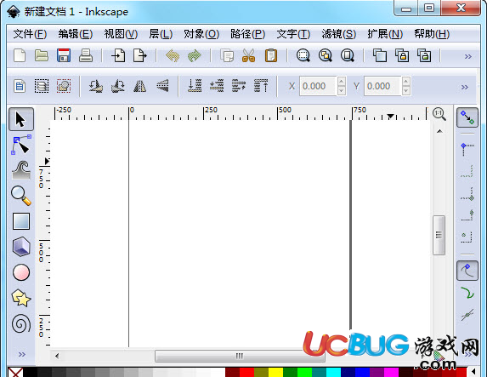Select all objects icon in second toolbar
This screenshot has width=487, height=377.
(20, 86)
